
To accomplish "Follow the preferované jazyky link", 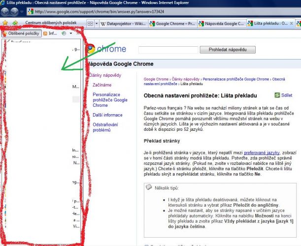I will [x=262, y=153].
